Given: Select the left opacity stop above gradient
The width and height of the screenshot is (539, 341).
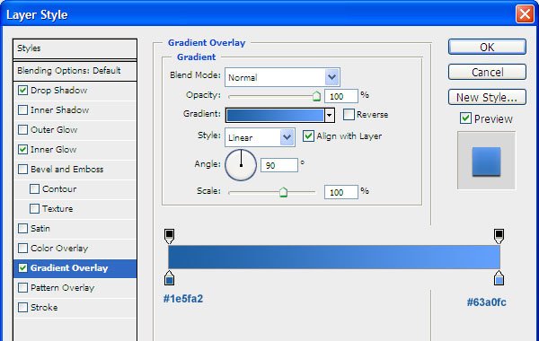Looking at the screenshot, I should coord(169,236).
